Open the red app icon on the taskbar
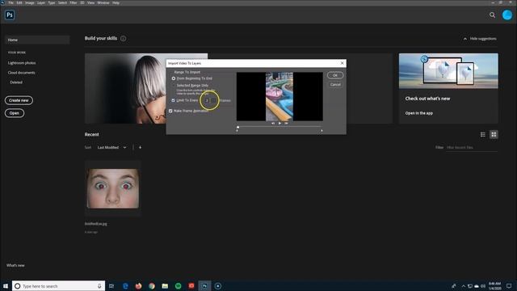The width and height of the screenshot is (517, 291). (x=191, y=286)
